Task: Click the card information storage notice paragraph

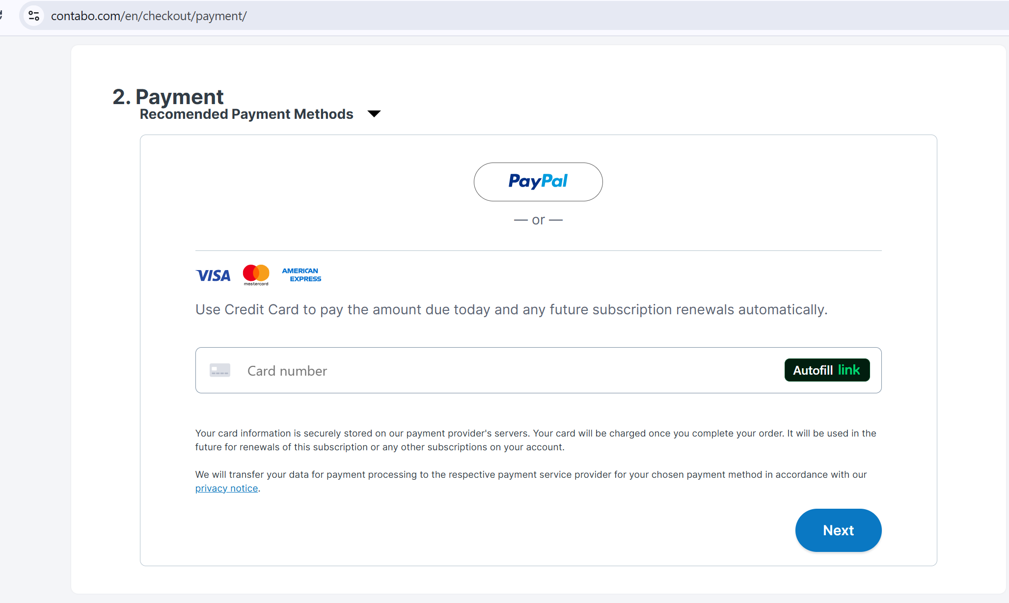Action: 536,440
